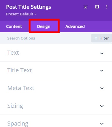Expand the Sizing section chevron
Image resolution: width=112 pixels, height=127 pixels.
click(102, 106)
